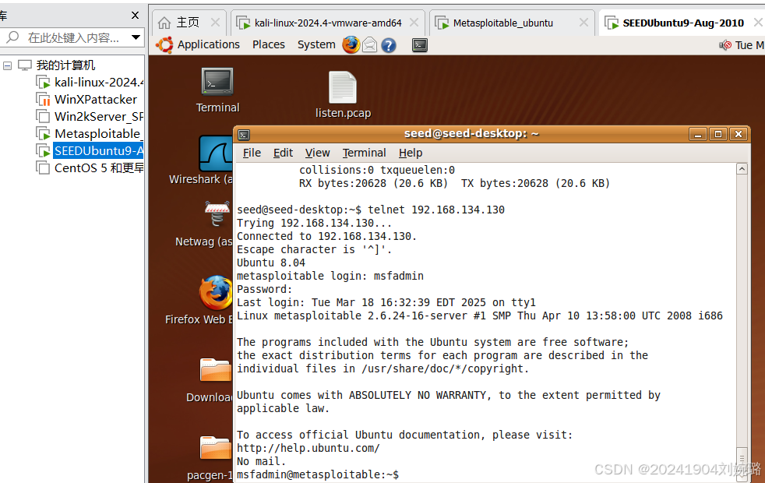Minimize the seed@seed-desktop terminal window

click(x=698, y=134)
